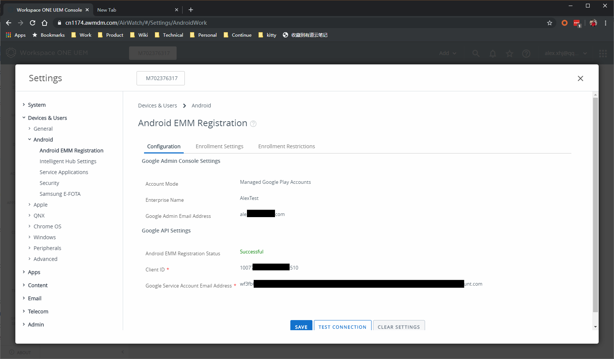Close the Workspace ONE UEM Console tab
614x359 pixels.
[x=87, y=10]
